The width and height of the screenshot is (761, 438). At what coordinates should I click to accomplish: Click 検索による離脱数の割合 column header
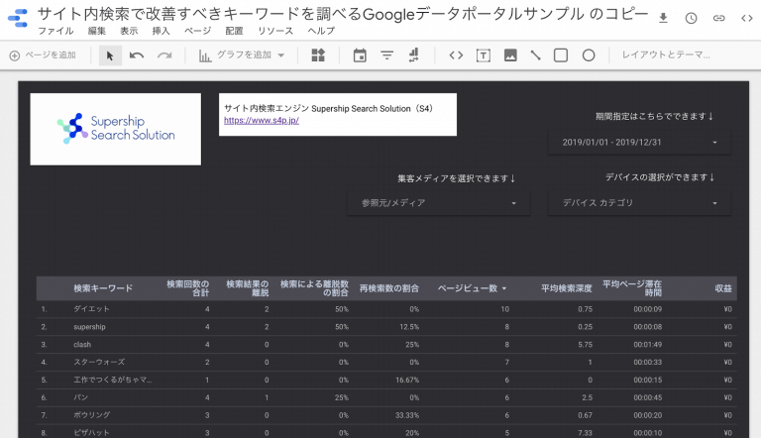(x=314, y=288)
